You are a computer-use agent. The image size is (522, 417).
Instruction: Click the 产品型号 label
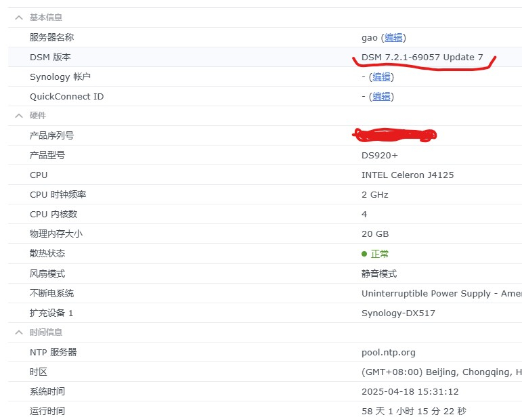point(47,155)
